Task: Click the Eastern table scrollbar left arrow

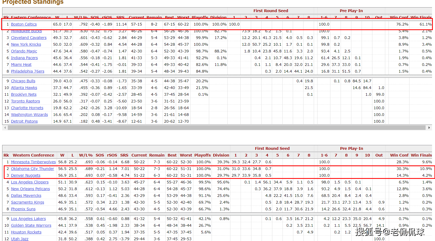Action: 5,127
